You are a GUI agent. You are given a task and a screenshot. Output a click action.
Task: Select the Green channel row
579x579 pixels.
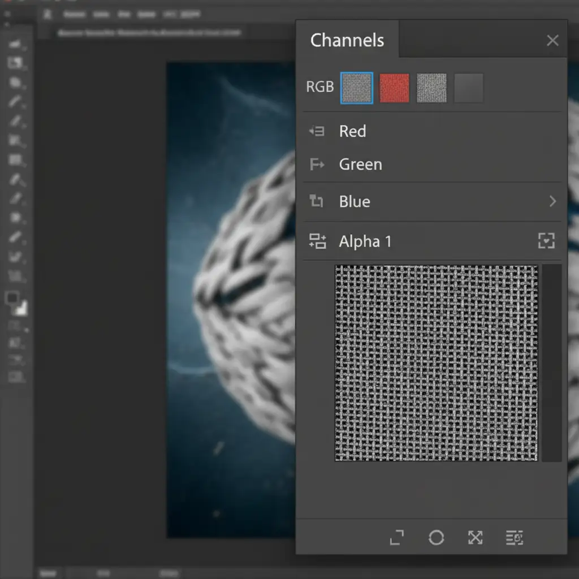[x=361, y=165]
